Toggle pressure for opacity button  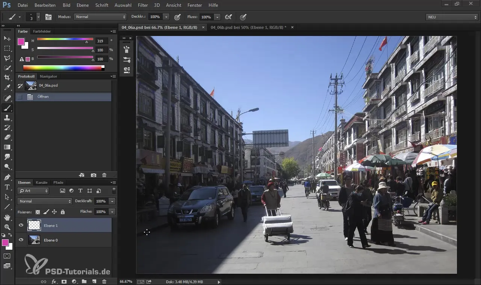[177, 17]
